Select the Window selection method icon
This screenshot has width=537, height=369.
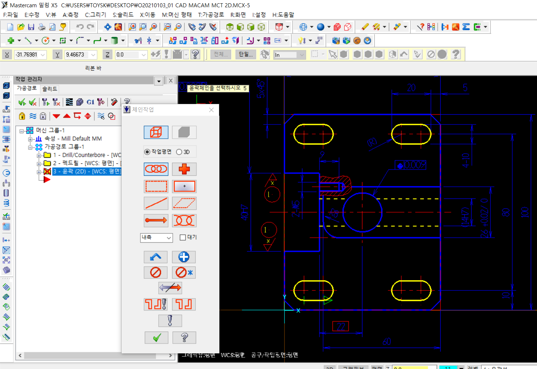pos(156,186)
